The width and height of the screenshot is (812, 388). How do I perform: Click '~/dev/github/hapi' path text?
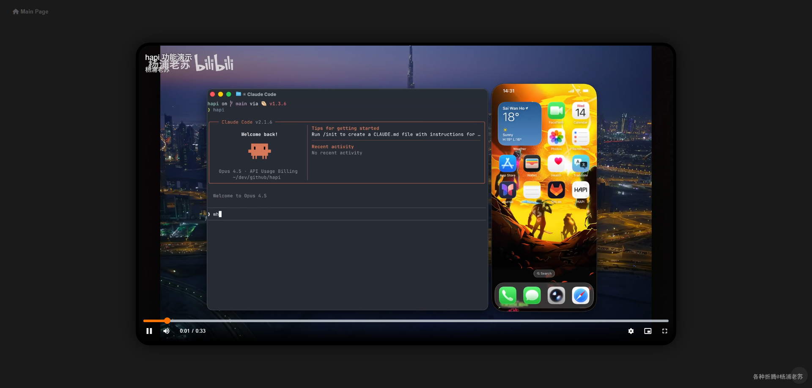tap(257, 178)
